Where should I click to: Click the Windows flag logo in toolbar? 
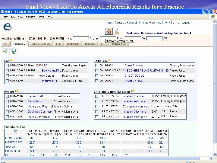(x=213, y=17)
